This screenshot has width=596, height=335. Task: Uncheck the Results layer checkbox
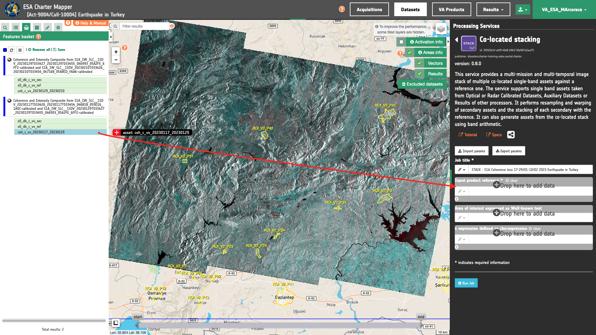pos(419,74)
